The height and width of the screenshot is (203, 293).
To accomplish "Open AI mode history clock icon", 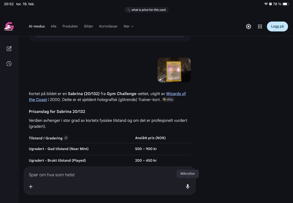I will 9,64.
